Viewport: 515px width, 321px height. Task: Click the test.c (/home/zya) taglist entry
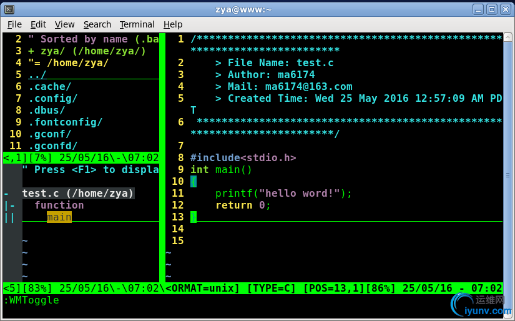[78, 193]
